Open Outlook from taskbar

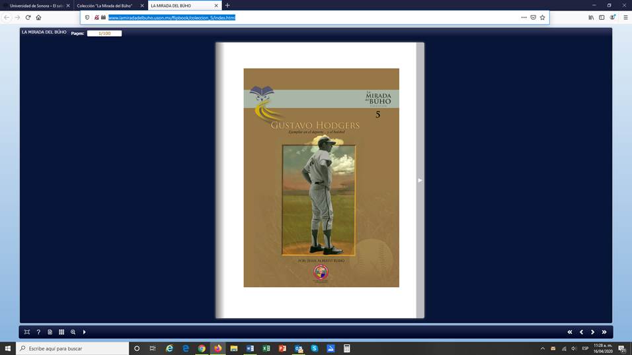coord(299,348)
